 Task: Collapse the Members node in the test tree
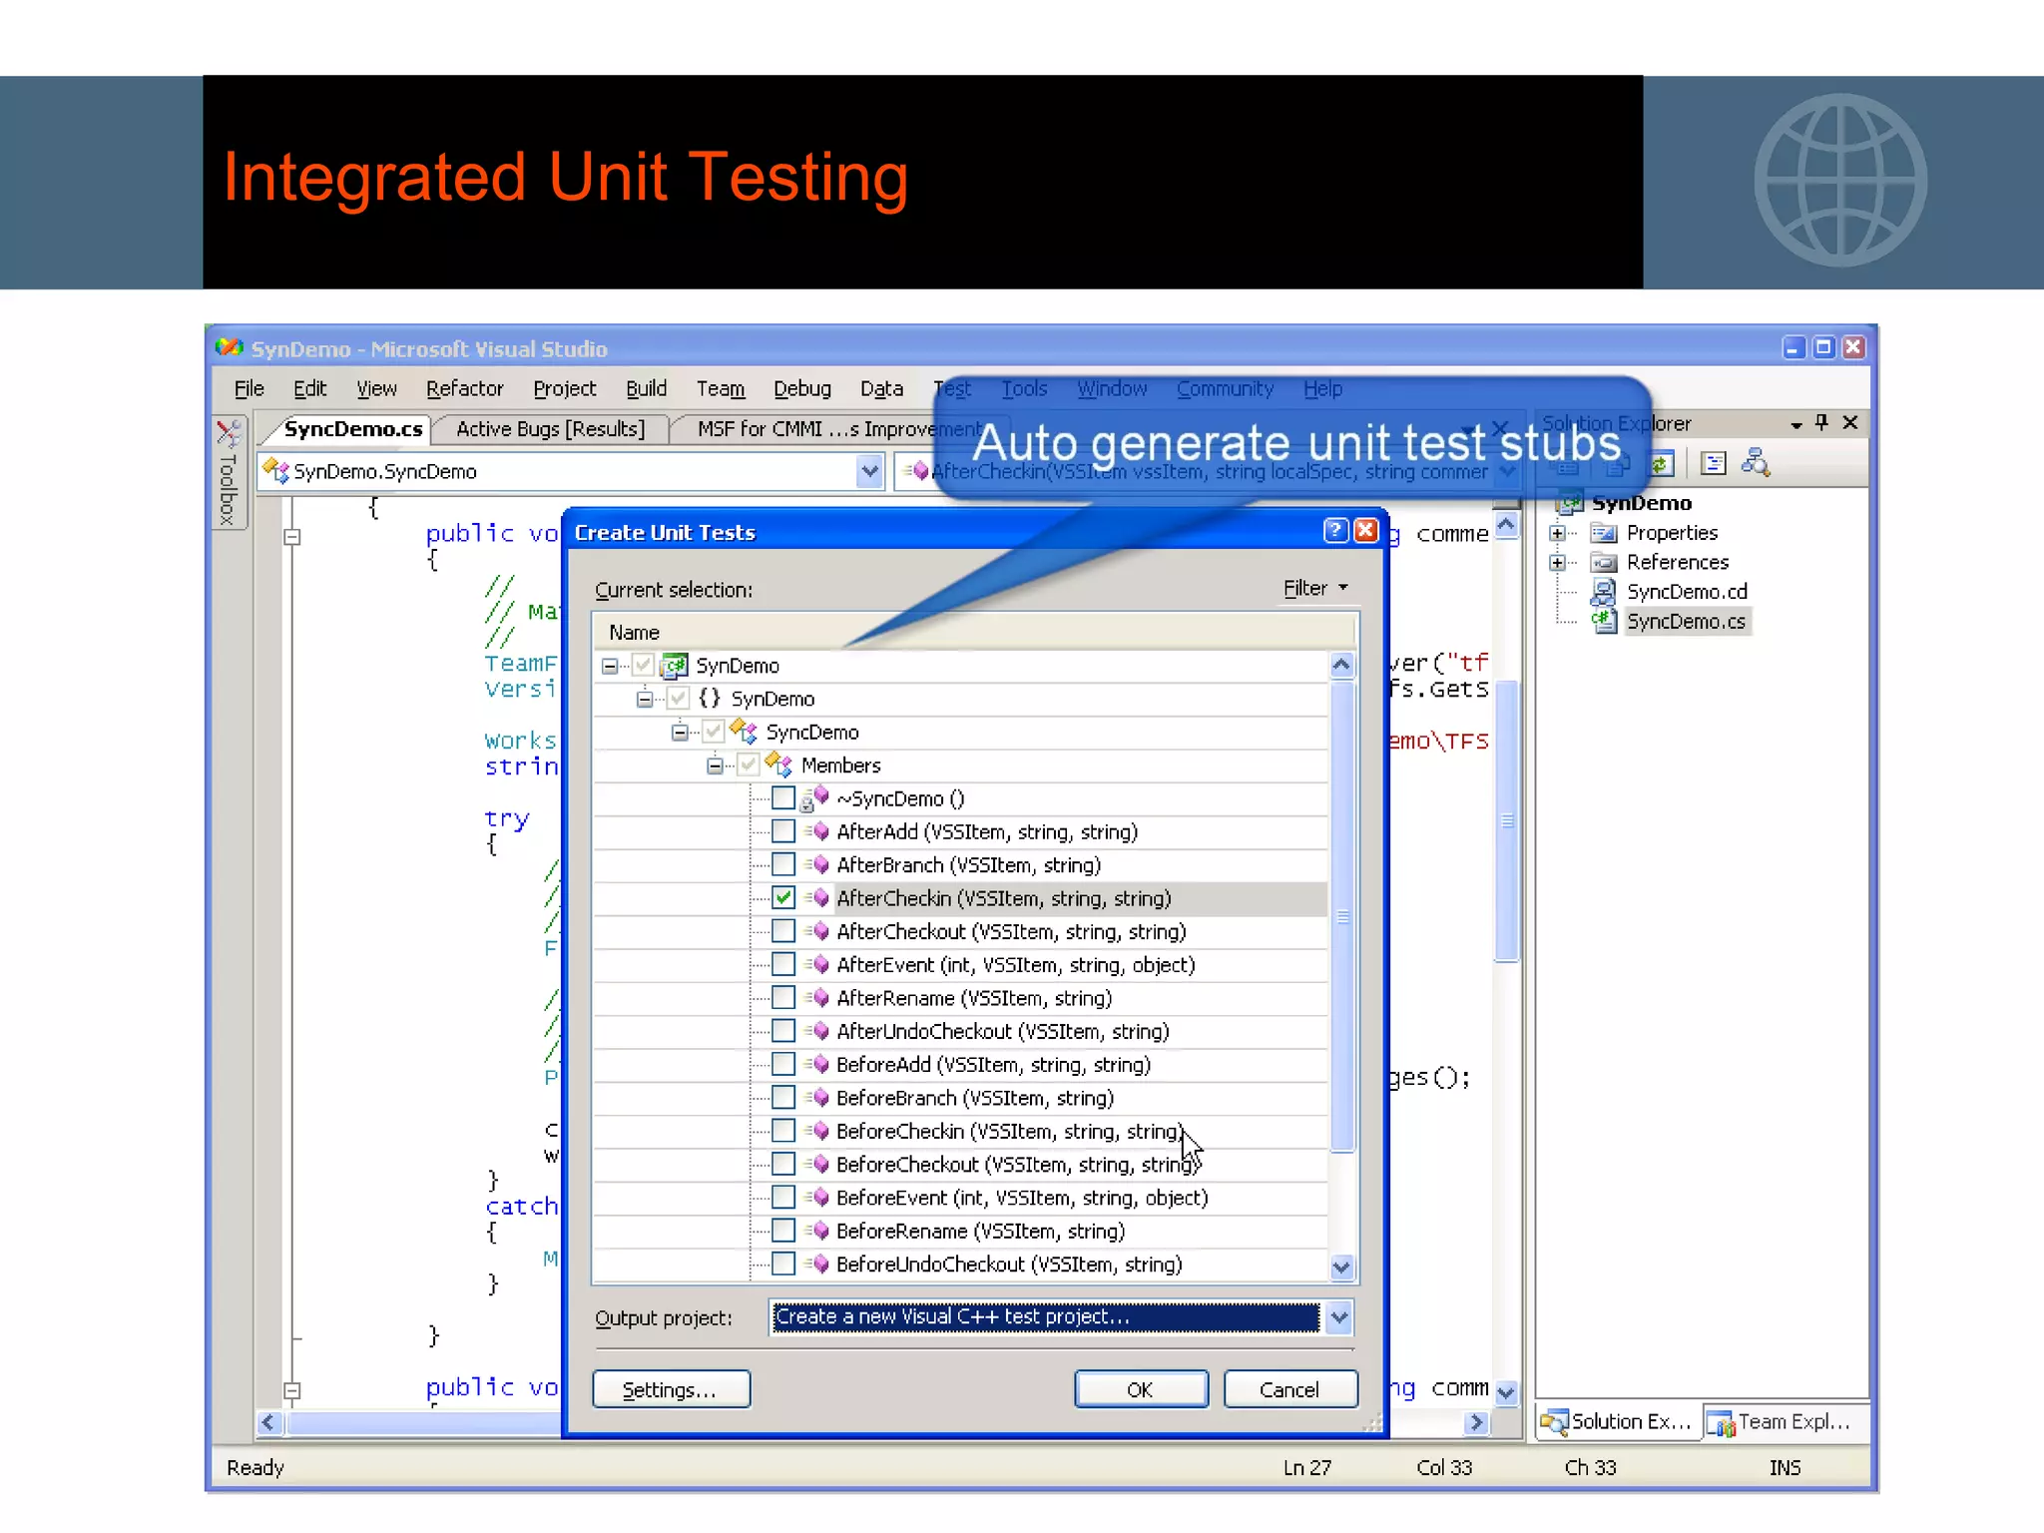click(x=715, y=766)
